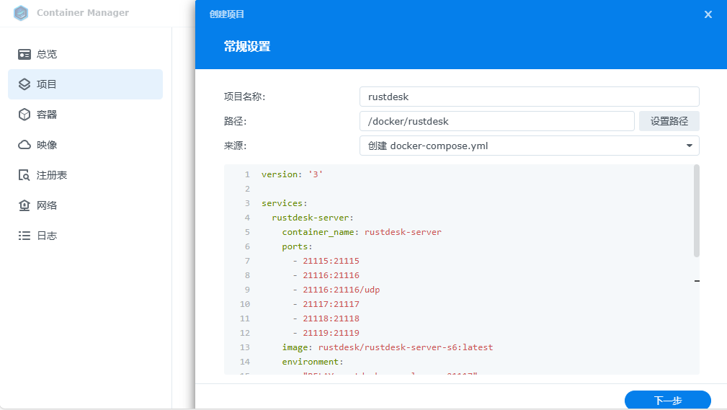This screenshot has width=727, height=410.
Task: Click the version: '3' line in editor
Action: 292,174
